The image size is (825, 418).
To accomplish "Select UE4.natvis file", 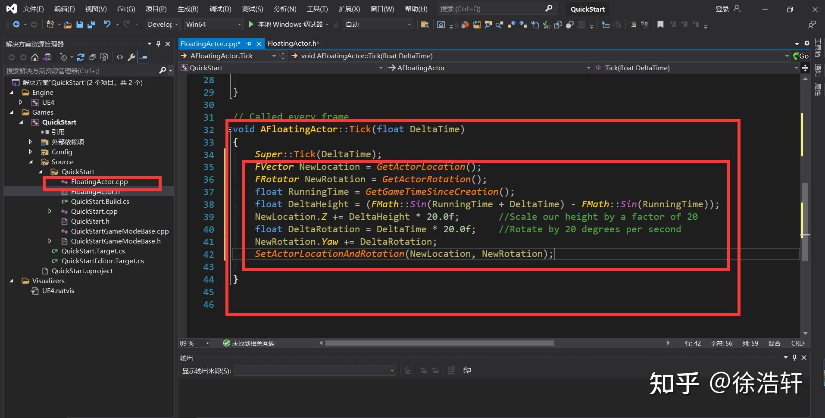I will point(58,290).
